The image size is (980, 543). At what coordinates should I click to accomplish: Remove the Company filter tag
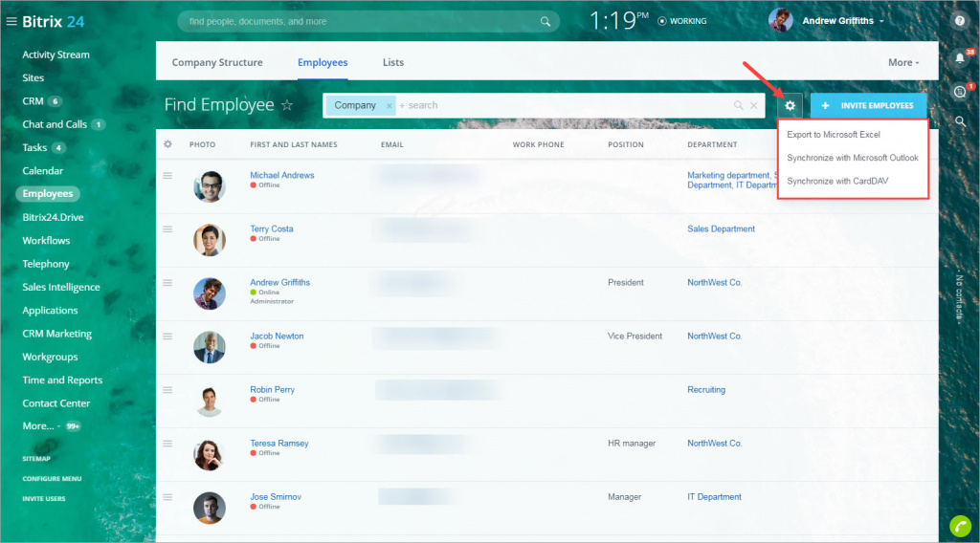coord(389,105)
